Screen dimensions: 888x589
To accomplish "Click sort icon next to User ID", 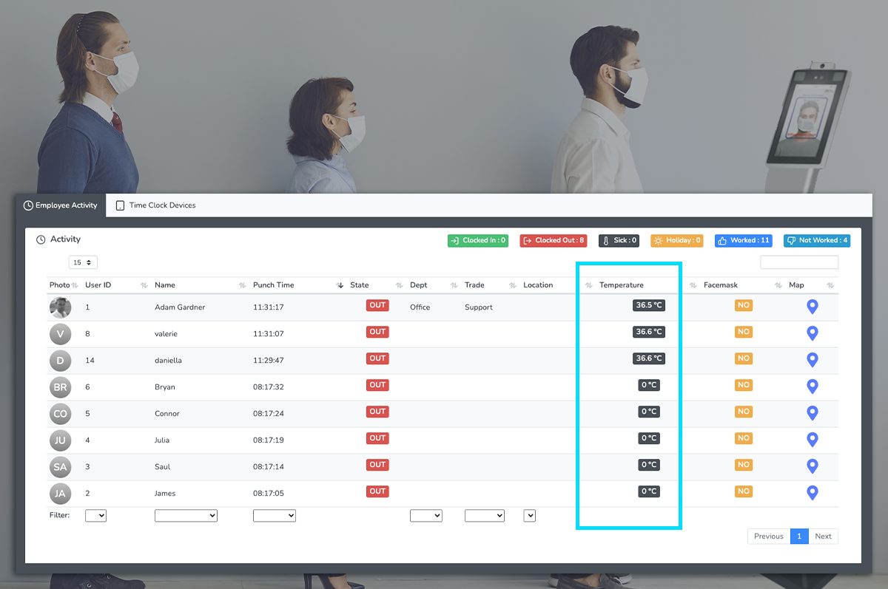I will click(x=144, y=285).
